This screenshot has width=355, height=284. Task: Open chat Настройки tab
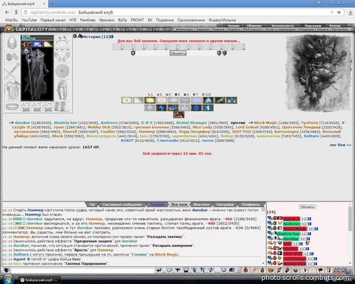click(225, 205)
